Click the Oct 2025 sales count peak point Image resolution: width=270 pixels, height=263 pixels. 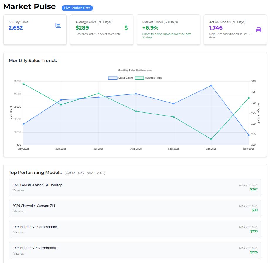pyautogui.click(x=211, y=86)
